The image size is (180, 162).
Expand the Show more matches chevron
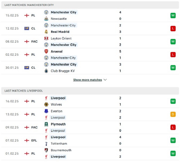coord(105,80)
